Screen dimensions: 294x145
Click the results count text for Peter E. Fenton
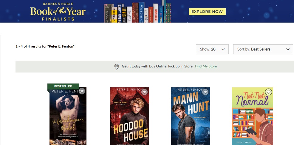tap(45, 46)
